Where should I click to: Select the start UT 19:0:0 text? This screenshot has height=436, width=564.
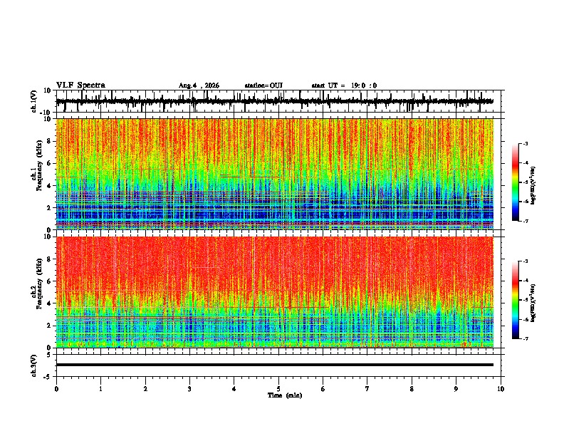344,85
